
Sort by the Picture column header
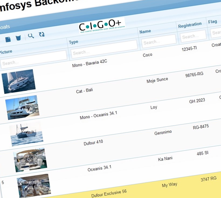click(x=6, y=51)
